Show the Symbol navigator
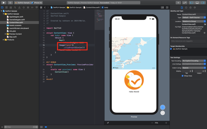 [11, 7]
